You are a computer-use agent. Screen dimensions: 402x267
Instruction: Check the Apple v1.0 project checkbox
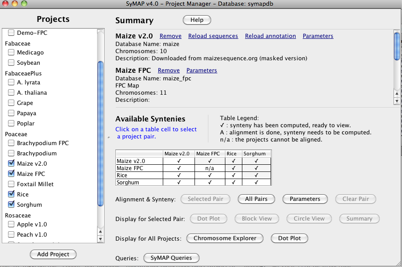tap(11, 224)
